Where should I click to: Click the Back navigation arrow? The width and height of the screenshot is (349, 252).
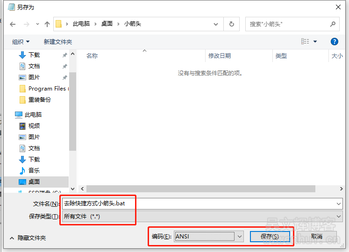(13, 24)
